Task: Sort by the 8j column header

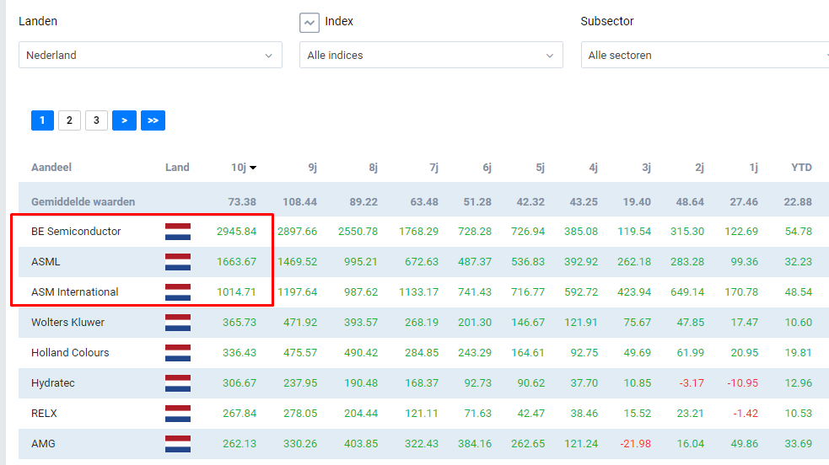Action: [x=374, y=168]
